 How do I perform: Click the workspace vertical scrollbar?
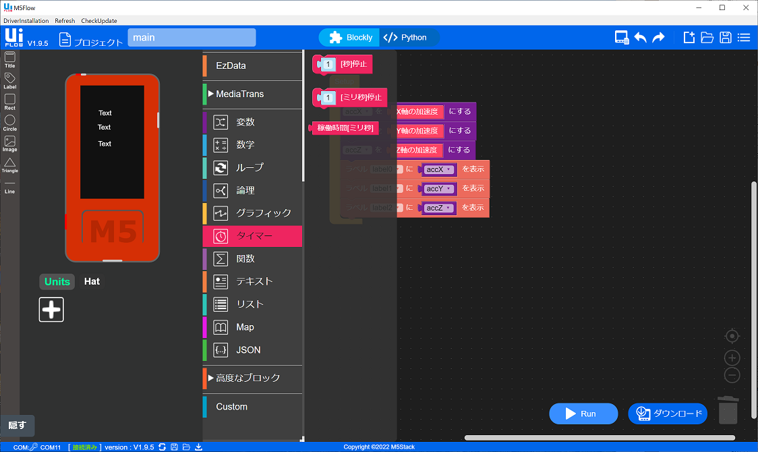(754, 300)
